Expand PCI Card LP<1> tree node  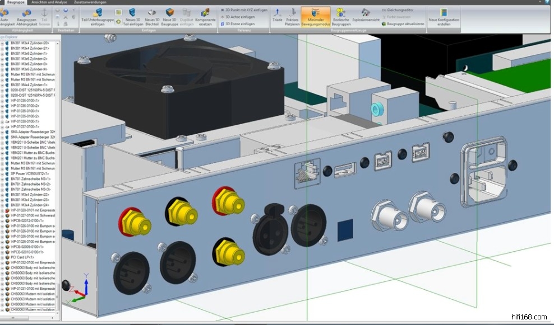(2, 257)
